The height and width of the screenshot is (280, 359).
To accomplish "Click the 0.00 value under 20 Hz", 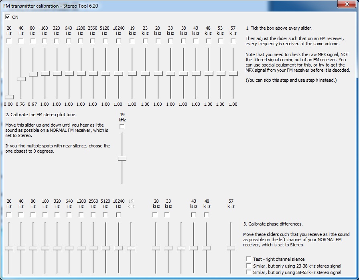I will pos(8,104).
